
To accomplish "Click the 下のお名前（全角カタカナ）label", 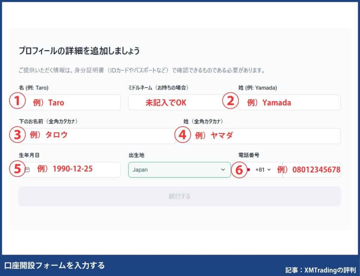I will 48,121.
